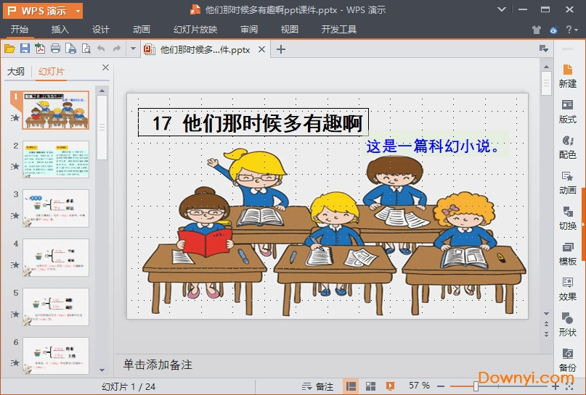
Task: Open 切换 transition panel in sidebar
Action: click(567, 218)
